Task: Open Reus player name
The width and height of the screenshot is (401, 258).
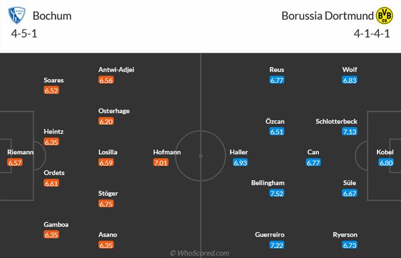Action: (x=276, y=70)
